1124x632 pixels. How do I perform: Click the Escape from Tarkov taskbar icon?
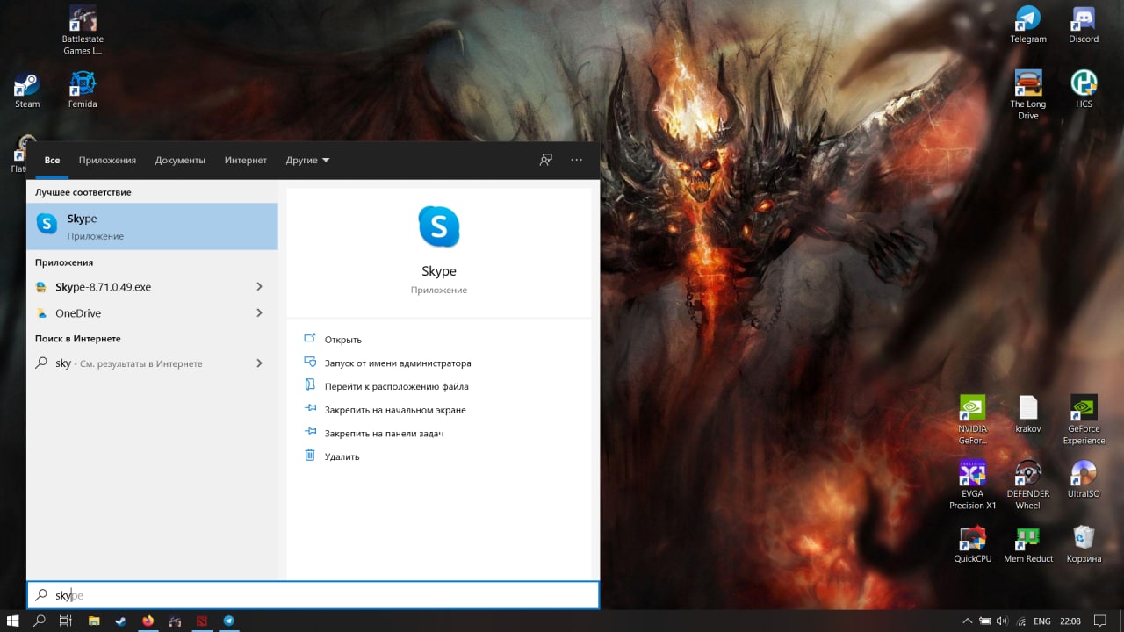(x=175, y=621)
